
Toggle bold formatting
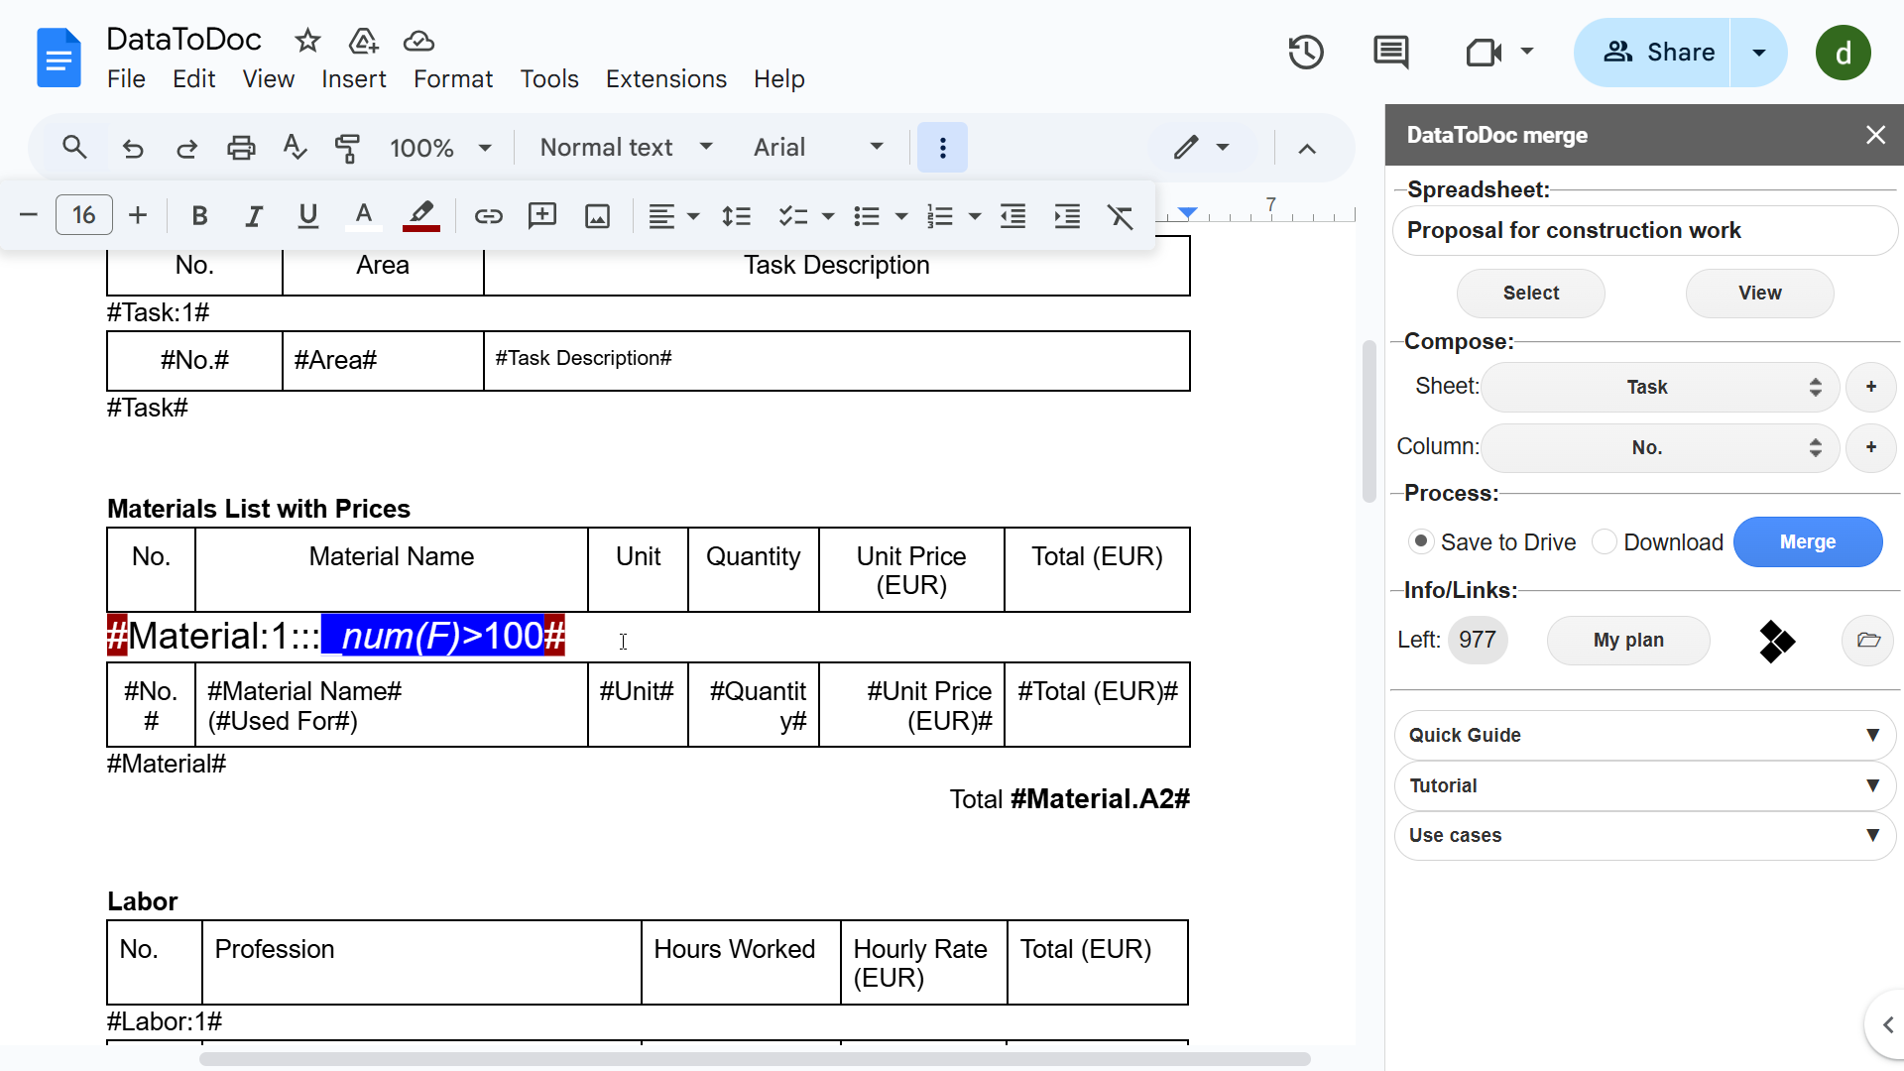tap(199, 215)
